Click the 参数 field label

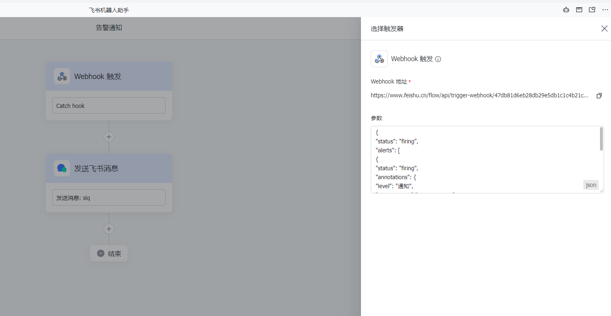click(376, 118)
